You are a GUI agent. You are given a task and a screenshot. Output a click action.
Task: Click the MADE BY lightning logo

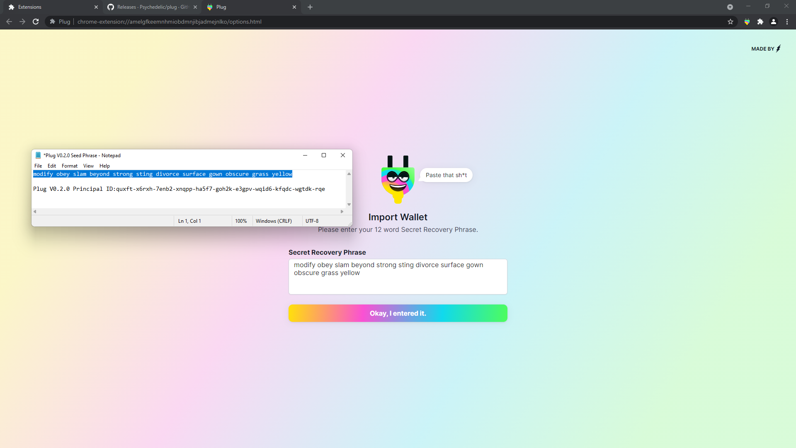point(766,49)
